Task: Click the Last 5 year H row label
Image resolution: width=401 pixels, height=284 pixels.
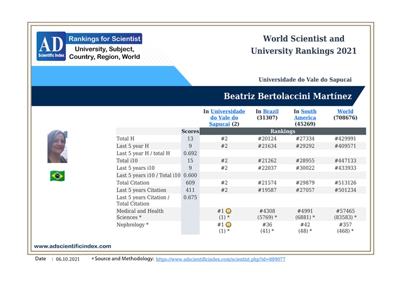Action: tap(132, 146)
